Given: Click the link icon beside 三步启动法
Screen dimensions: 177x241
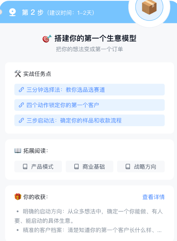Looking at the screenshot, I should pyautogui.click(x=21, y=120).
